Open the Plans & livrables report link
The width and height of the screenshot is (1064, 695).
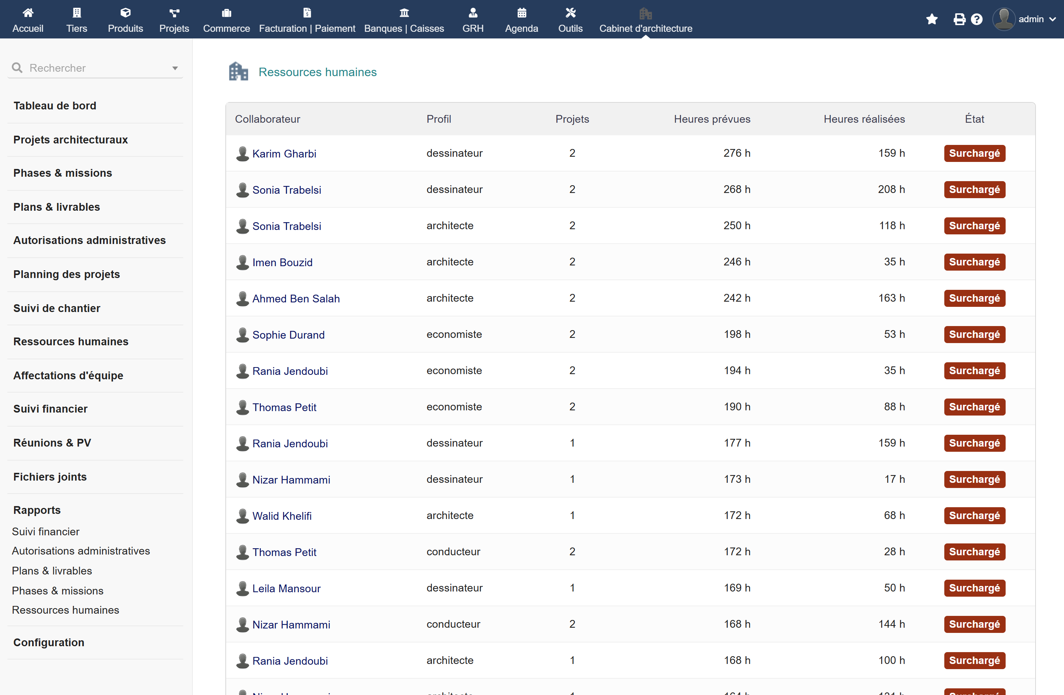click(x=52, y=571)
